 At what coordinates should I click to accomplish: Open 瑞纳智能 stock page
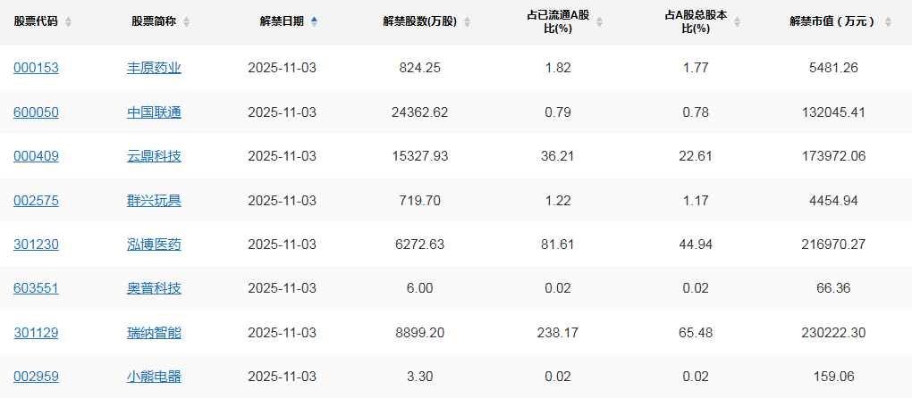coord(154,333)
